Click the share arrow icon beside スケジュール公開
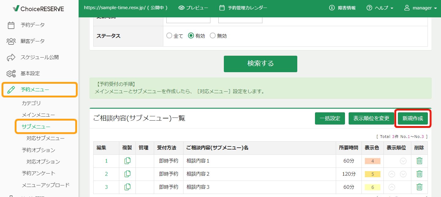Viewport: 441px width, 197px height. [11, 57]
